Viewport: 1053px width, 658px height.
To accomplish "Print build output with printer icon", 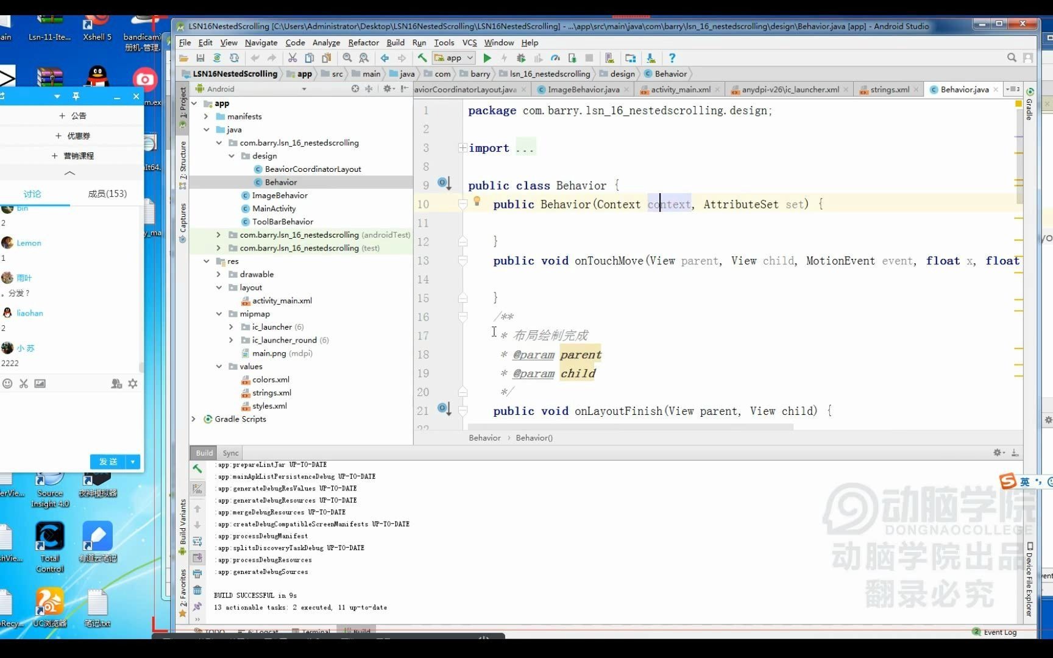I will click(x=197, y=574).
